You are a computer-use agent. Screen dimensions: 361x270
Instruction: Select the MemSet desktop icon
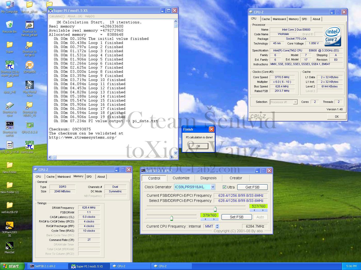10,248
